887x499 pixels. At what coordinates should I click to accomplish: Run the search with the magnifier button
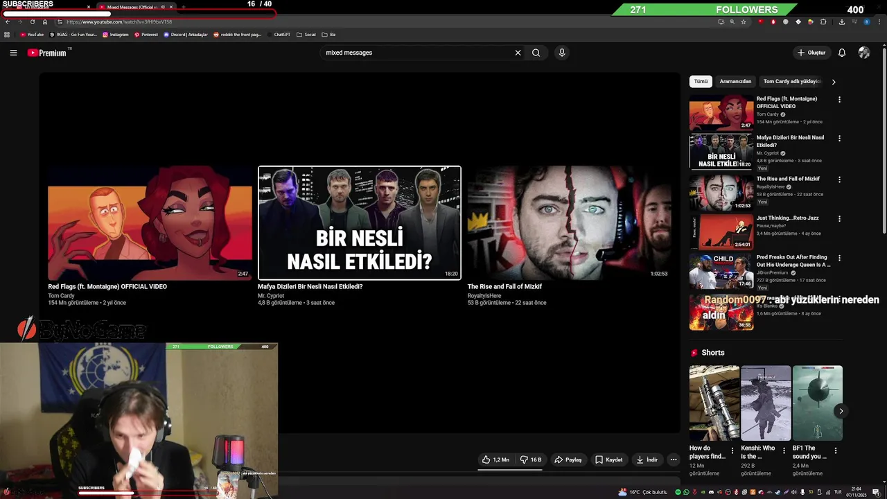[536, 53]
